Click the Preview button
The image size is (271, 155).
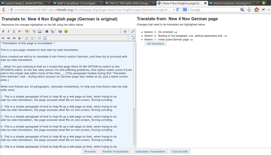(x=90, y=152)
